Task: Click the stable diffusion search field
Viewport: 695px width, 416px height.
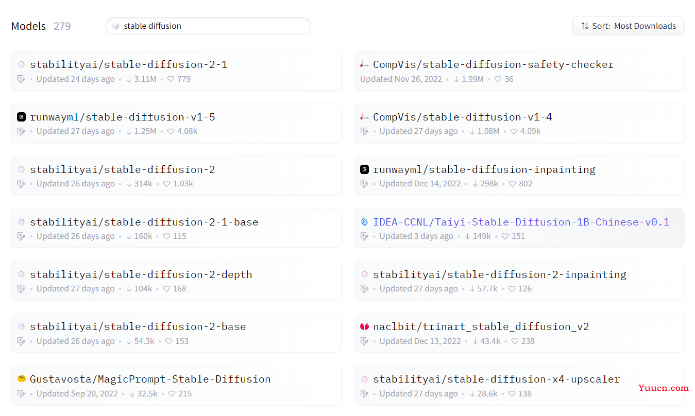Action: tap(208, 26)
